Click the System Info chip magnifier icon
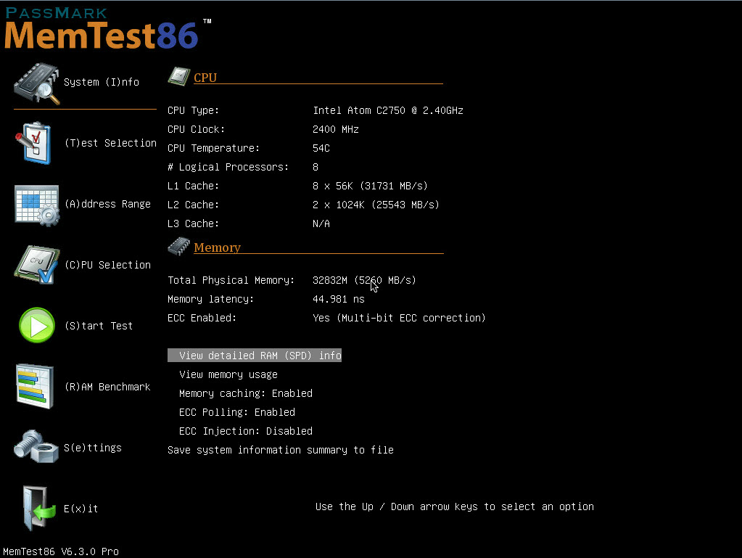742x558 pixels. point(37,83)
